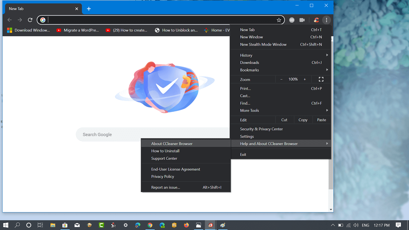Open Google Chrome from taskbar
The width and height of the screenshot is (409, 230).
tap(150, 225)
